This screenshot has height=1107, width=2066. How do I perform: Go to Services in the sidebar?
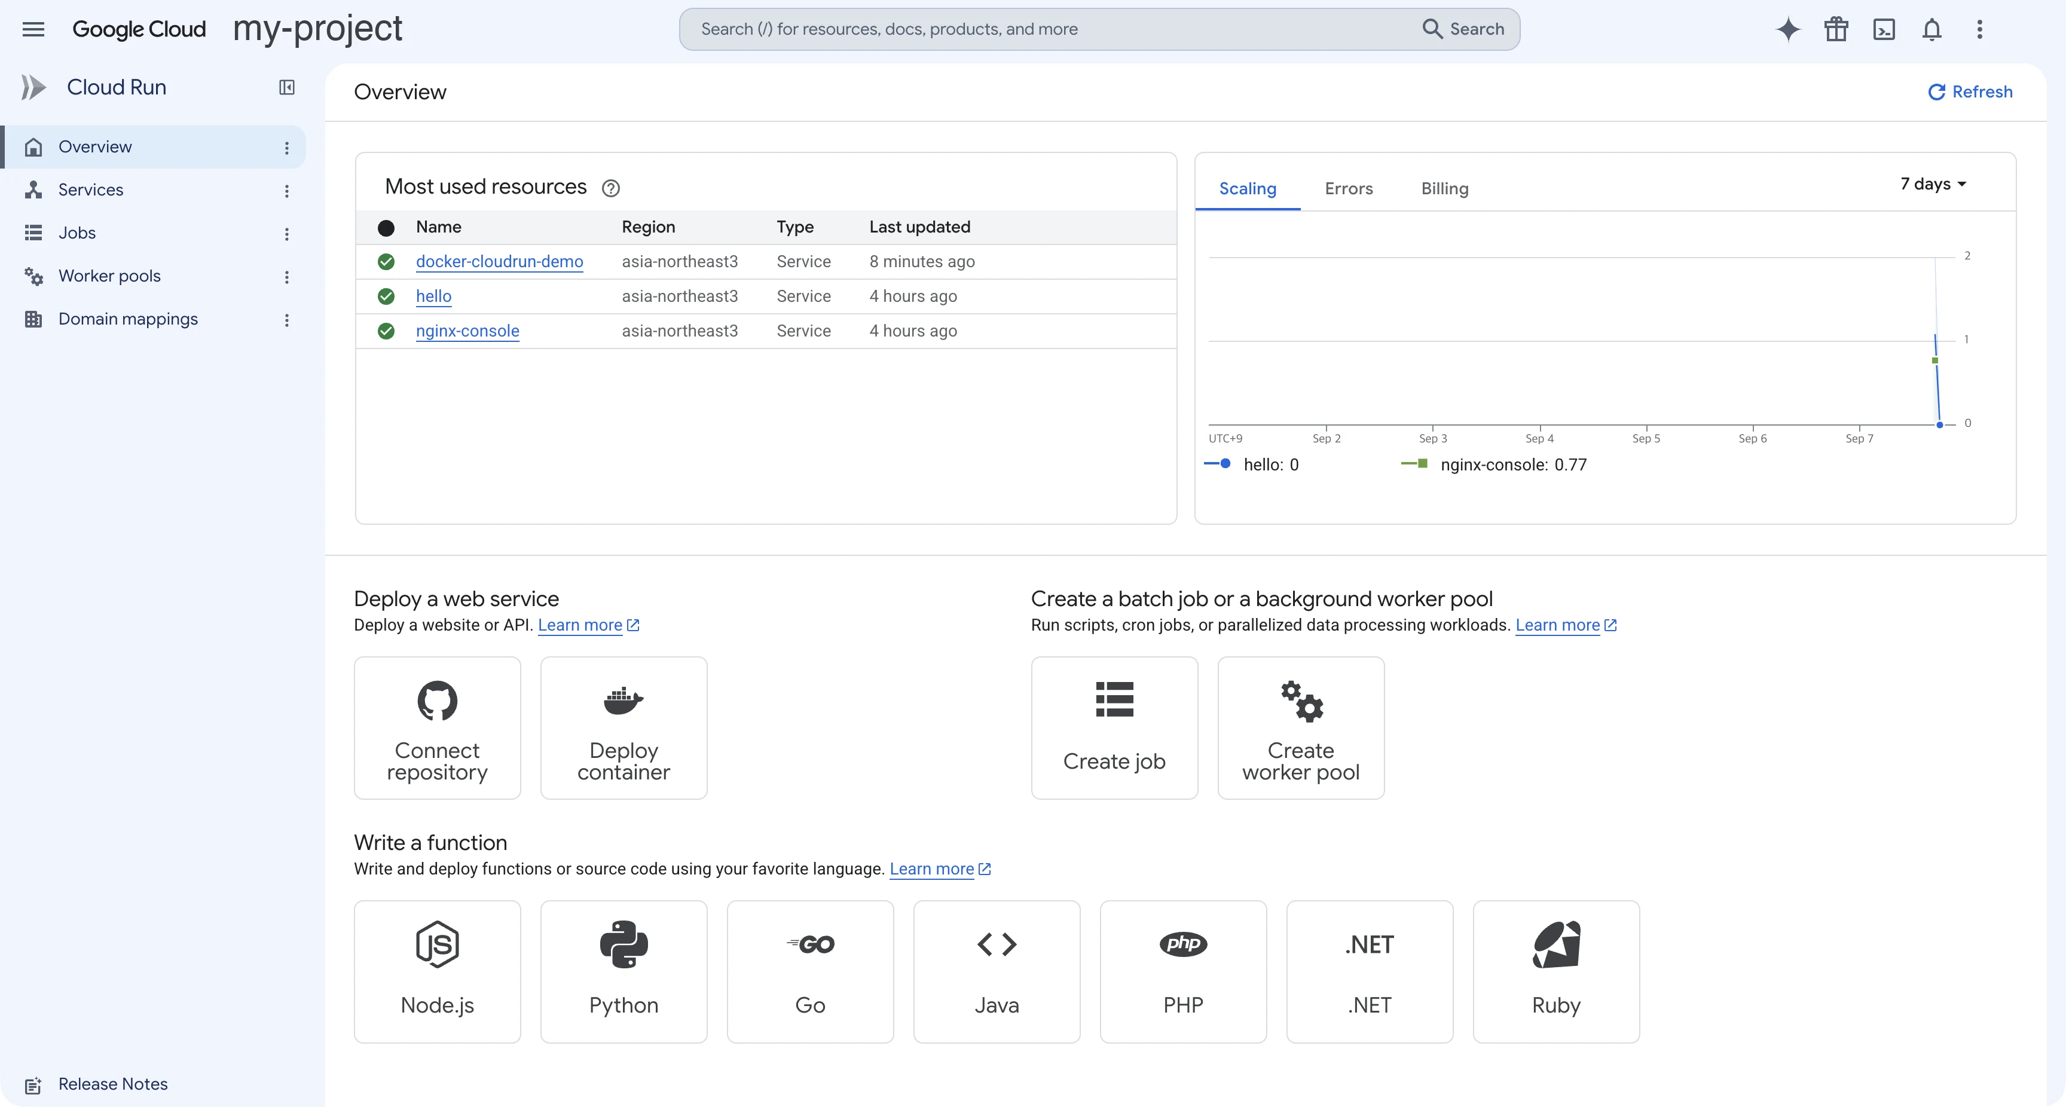click(91, 190)
